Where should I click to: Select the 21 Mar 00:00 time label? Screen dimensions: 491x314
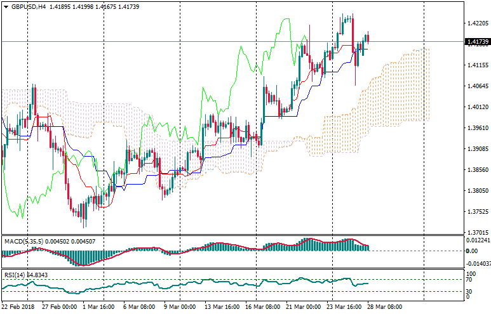coord(304,306)
